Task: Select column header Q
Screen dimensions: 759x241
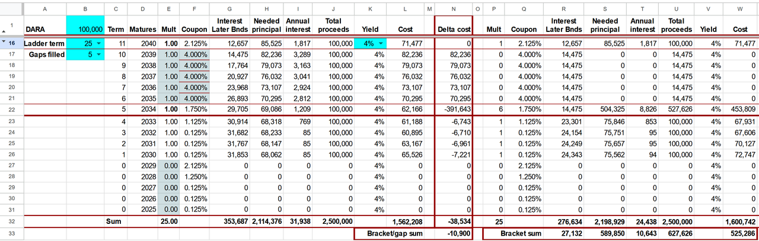Action: (524, 9)
